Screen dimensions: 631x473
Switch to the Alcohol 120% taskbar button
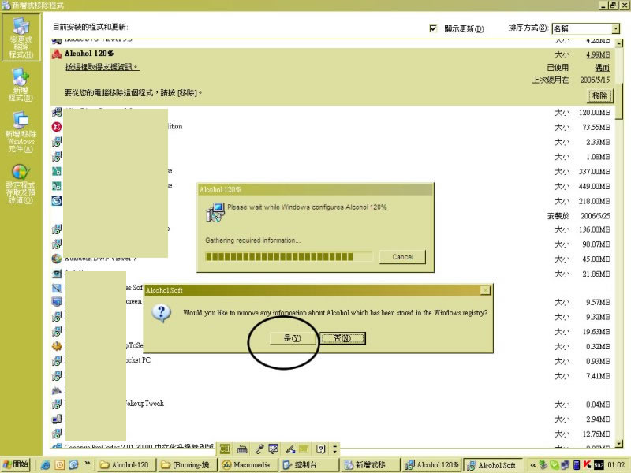tap(432, 465)
